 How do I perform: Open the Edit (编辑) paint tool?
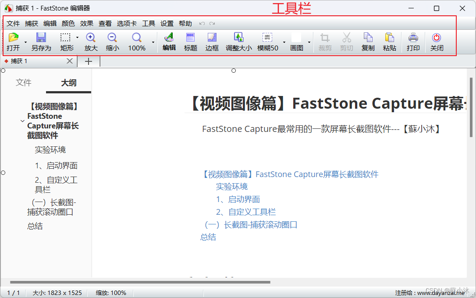(x=169, y=38)
